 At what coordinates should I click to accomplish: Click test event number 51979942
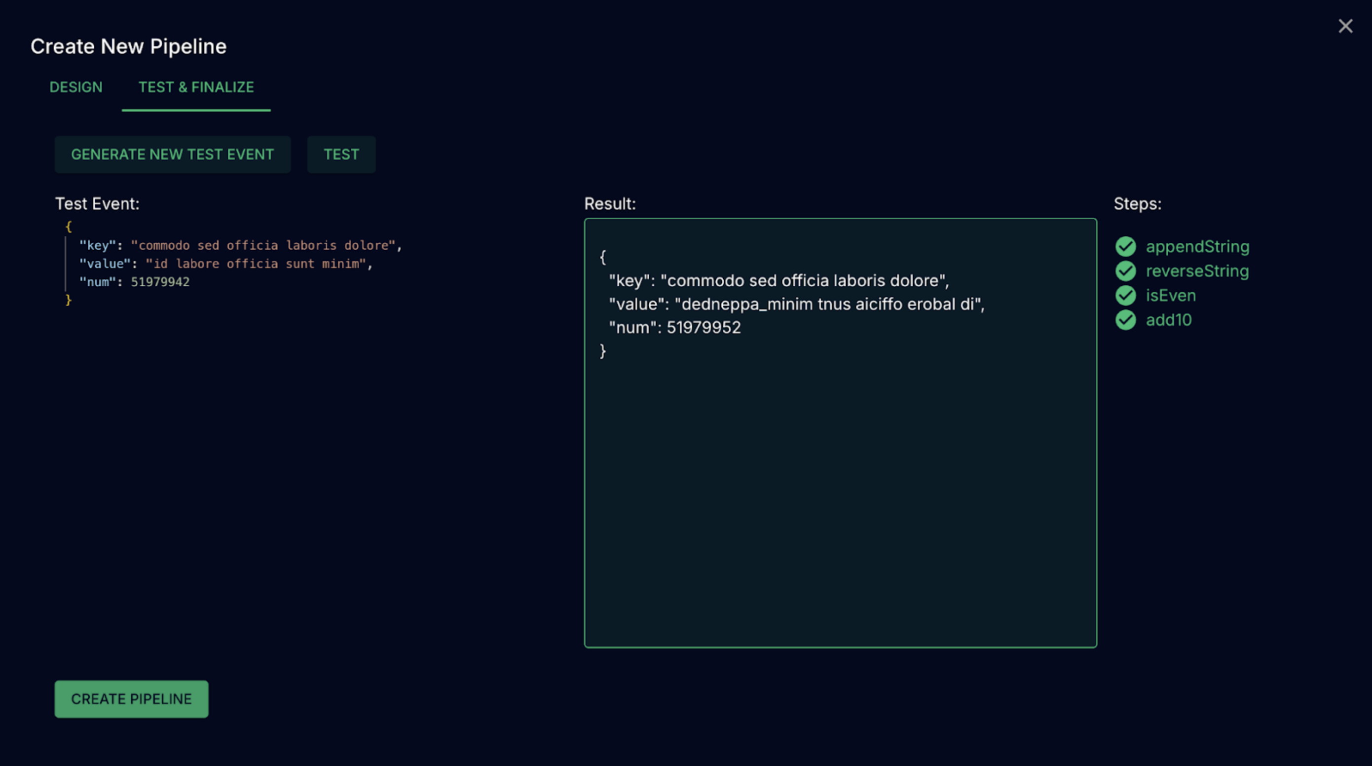[160, 282]
